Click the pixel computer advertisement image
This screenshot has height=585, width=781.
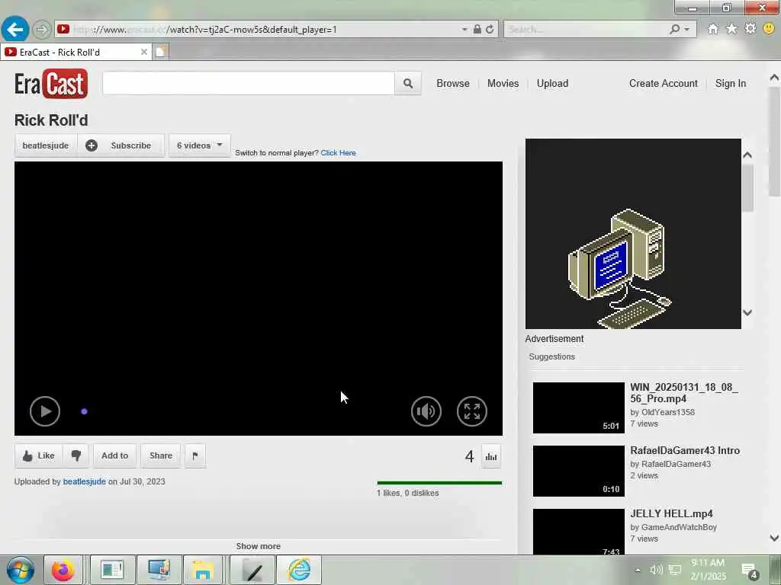pyautogui.click(x=633, y=234)
